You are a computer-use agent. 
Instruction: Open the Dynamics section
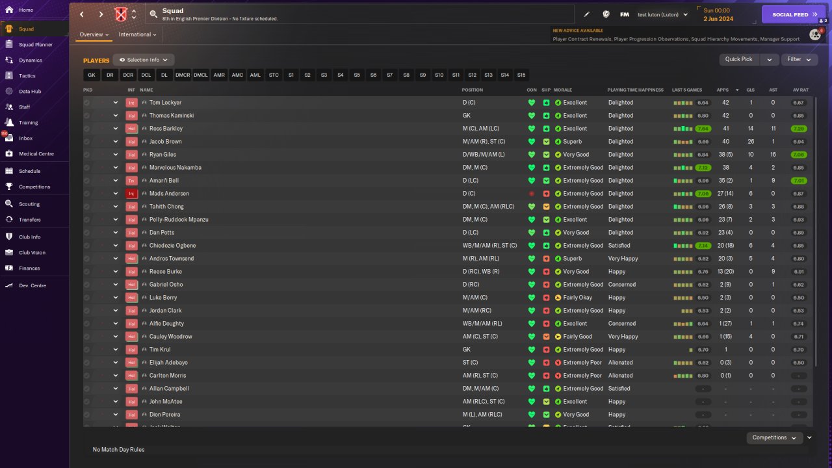tap(34, 60)
